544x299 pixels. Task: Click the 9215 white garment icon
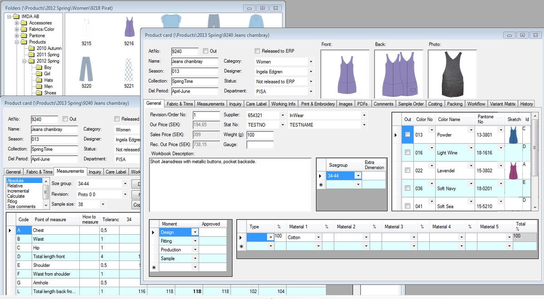coord(86,28)
